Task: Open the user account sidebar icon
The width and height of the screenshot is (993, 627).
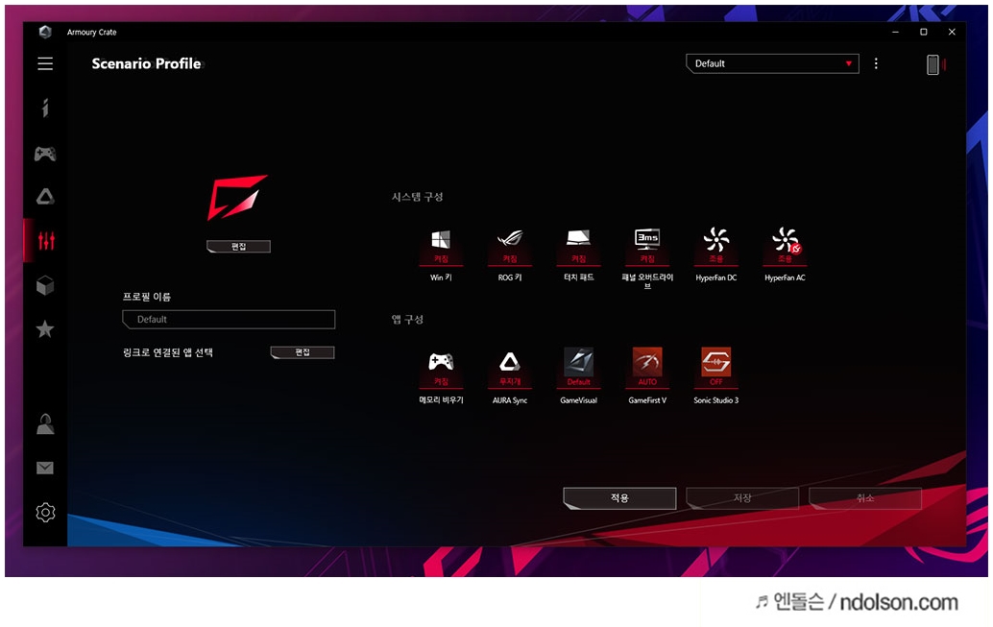Action: click(45, 423)
